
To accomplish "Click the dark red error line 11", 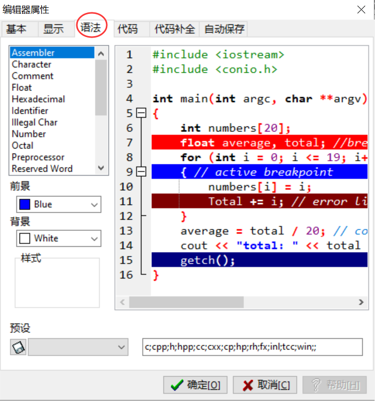I will pos(259,201).
